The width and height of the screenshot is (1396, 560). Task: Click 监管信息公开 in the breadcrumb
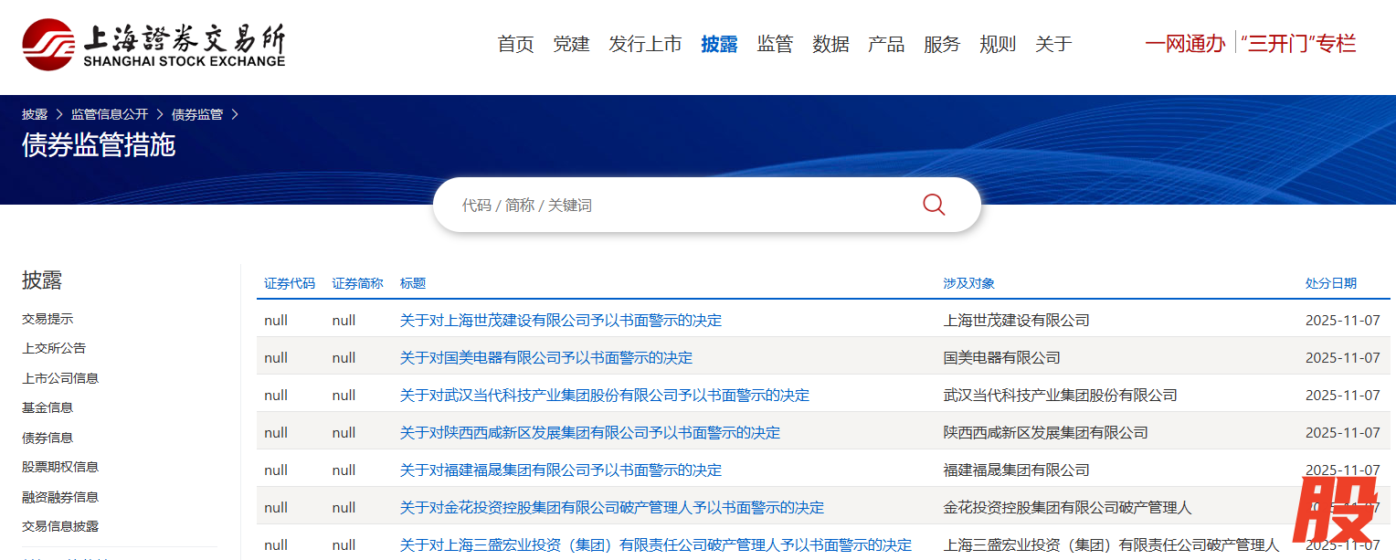(x=110, y=114)
